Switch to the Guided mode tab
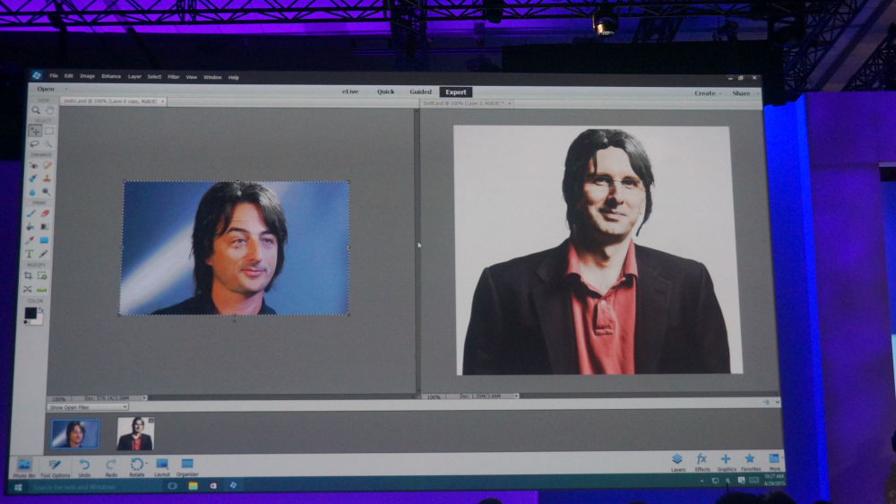This screenshot has width=896, height=504. tap(420, 91)
